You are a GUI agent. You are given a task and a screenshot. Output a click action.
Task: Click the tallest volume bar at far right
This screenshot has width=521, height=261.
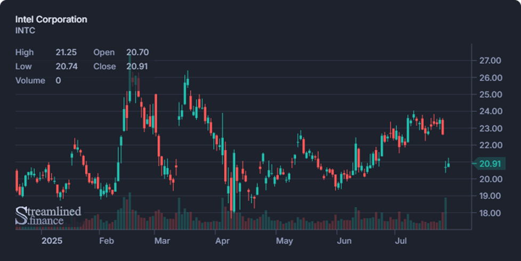point(445,213)
